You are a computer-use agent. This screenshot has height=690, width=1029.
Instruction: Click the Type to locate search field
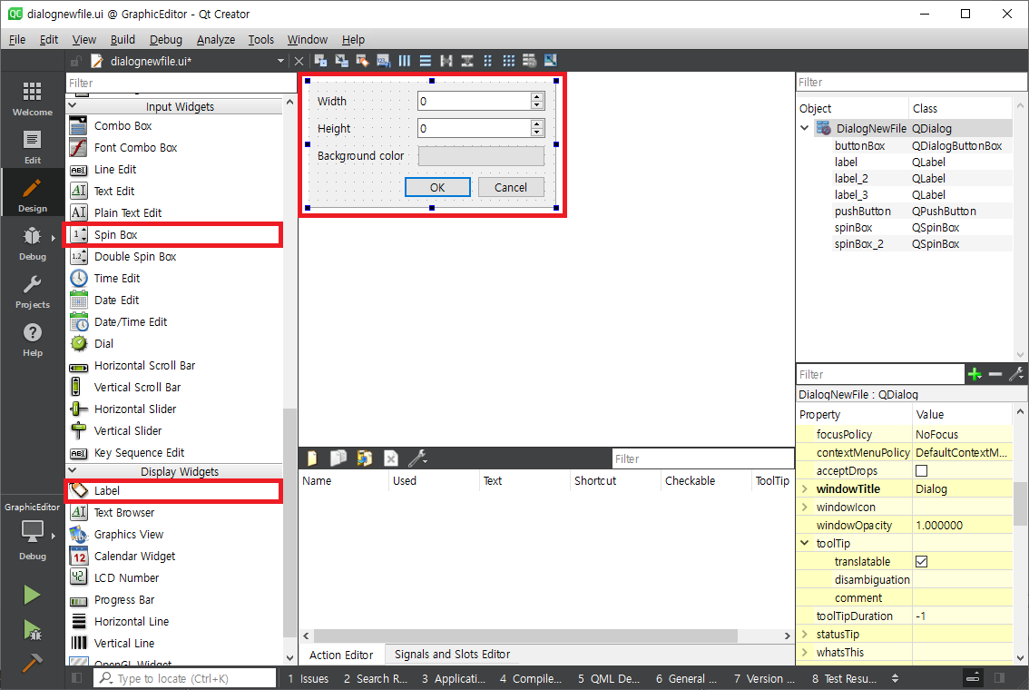click(186, 678)
